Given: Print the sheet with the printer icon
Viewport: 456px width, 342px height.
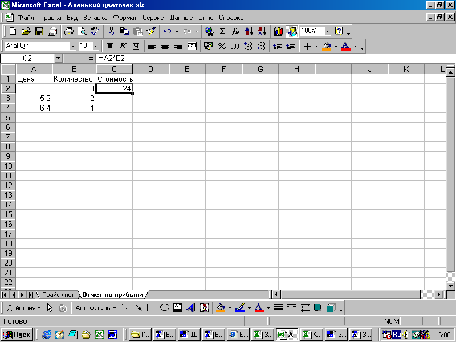Looking at the screenshot, I should tap(68, 31).
